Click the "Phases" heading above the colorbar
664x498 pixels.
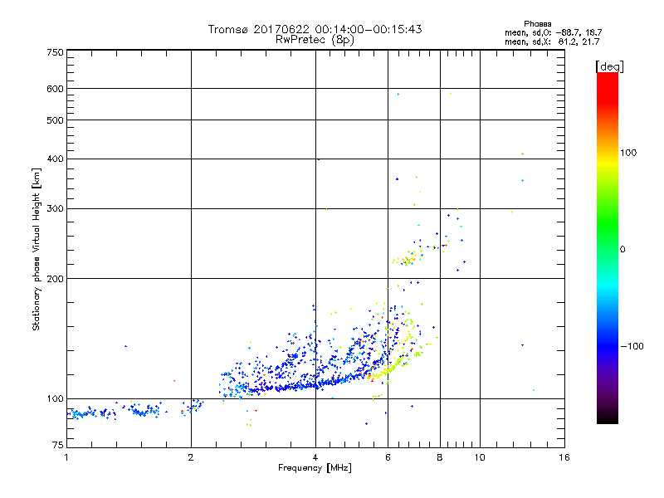[x=537, y=24]
